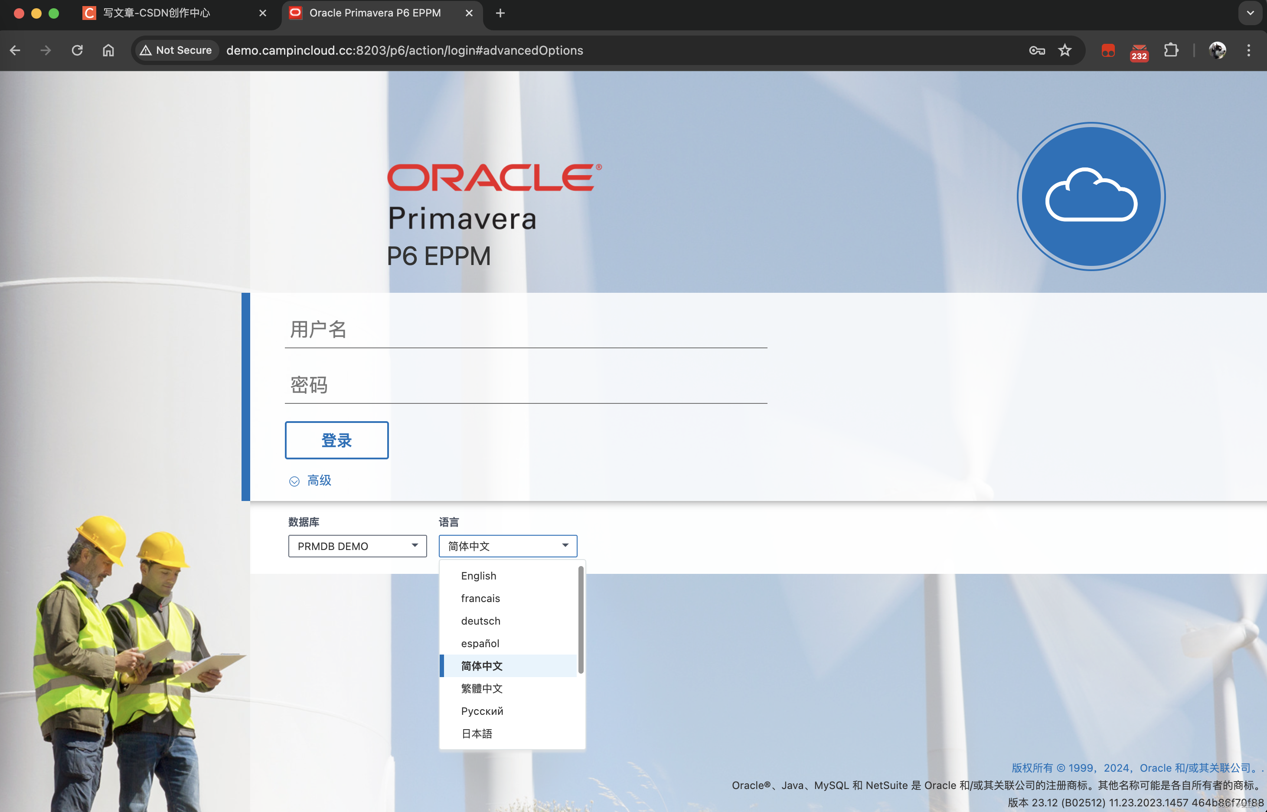Click the blue cloud icon
This screenshot has width=1267, height=812.
tap(1091, 196)
